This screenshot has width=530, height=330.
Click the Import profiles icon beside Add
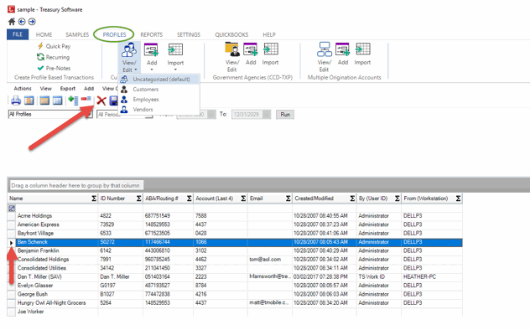click(175, 49)
